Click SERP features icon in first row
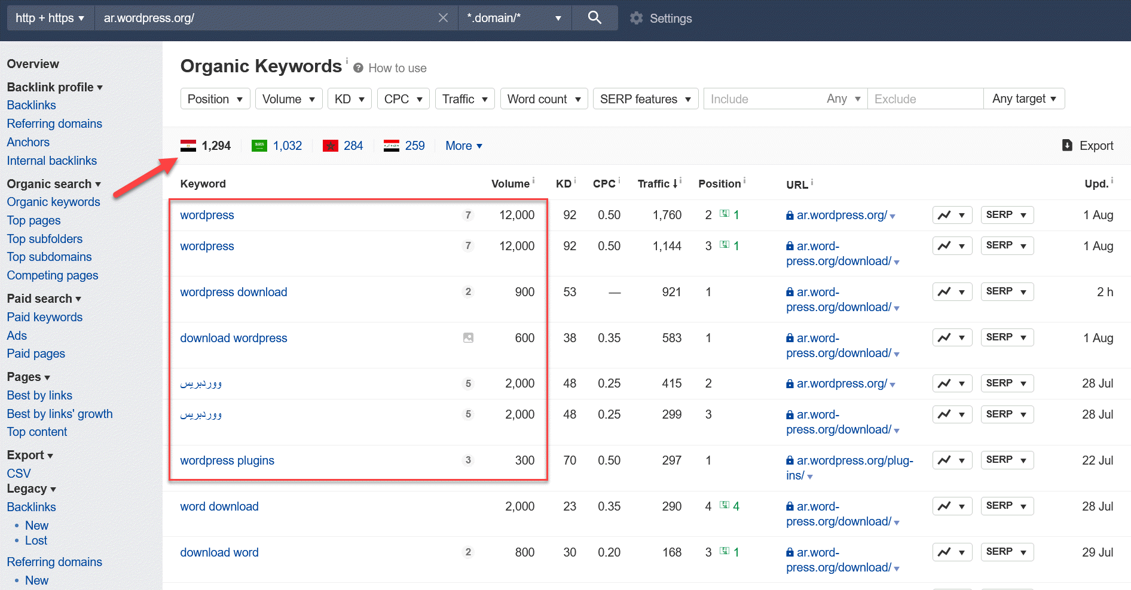 tap(725, 214)
